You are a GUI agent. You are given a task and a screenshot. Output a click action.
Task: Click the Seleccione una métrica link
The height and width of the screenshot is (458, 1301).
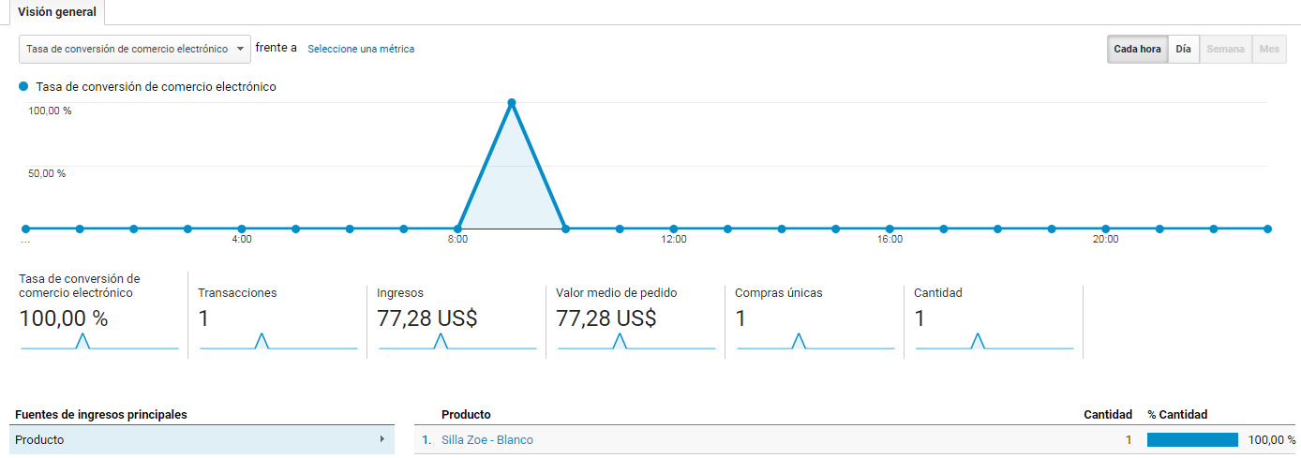tap(361, 49)
